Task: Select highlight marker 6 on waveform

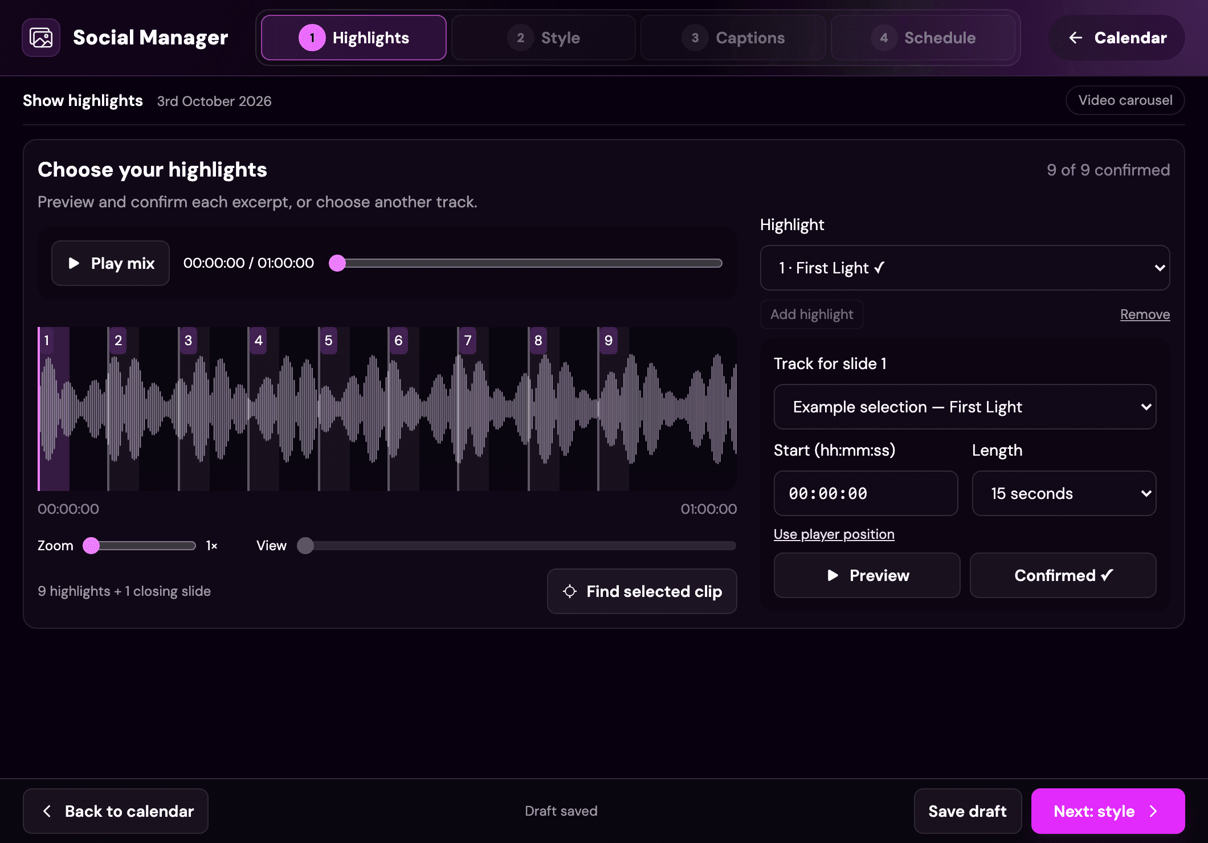Action: [398, 341]
